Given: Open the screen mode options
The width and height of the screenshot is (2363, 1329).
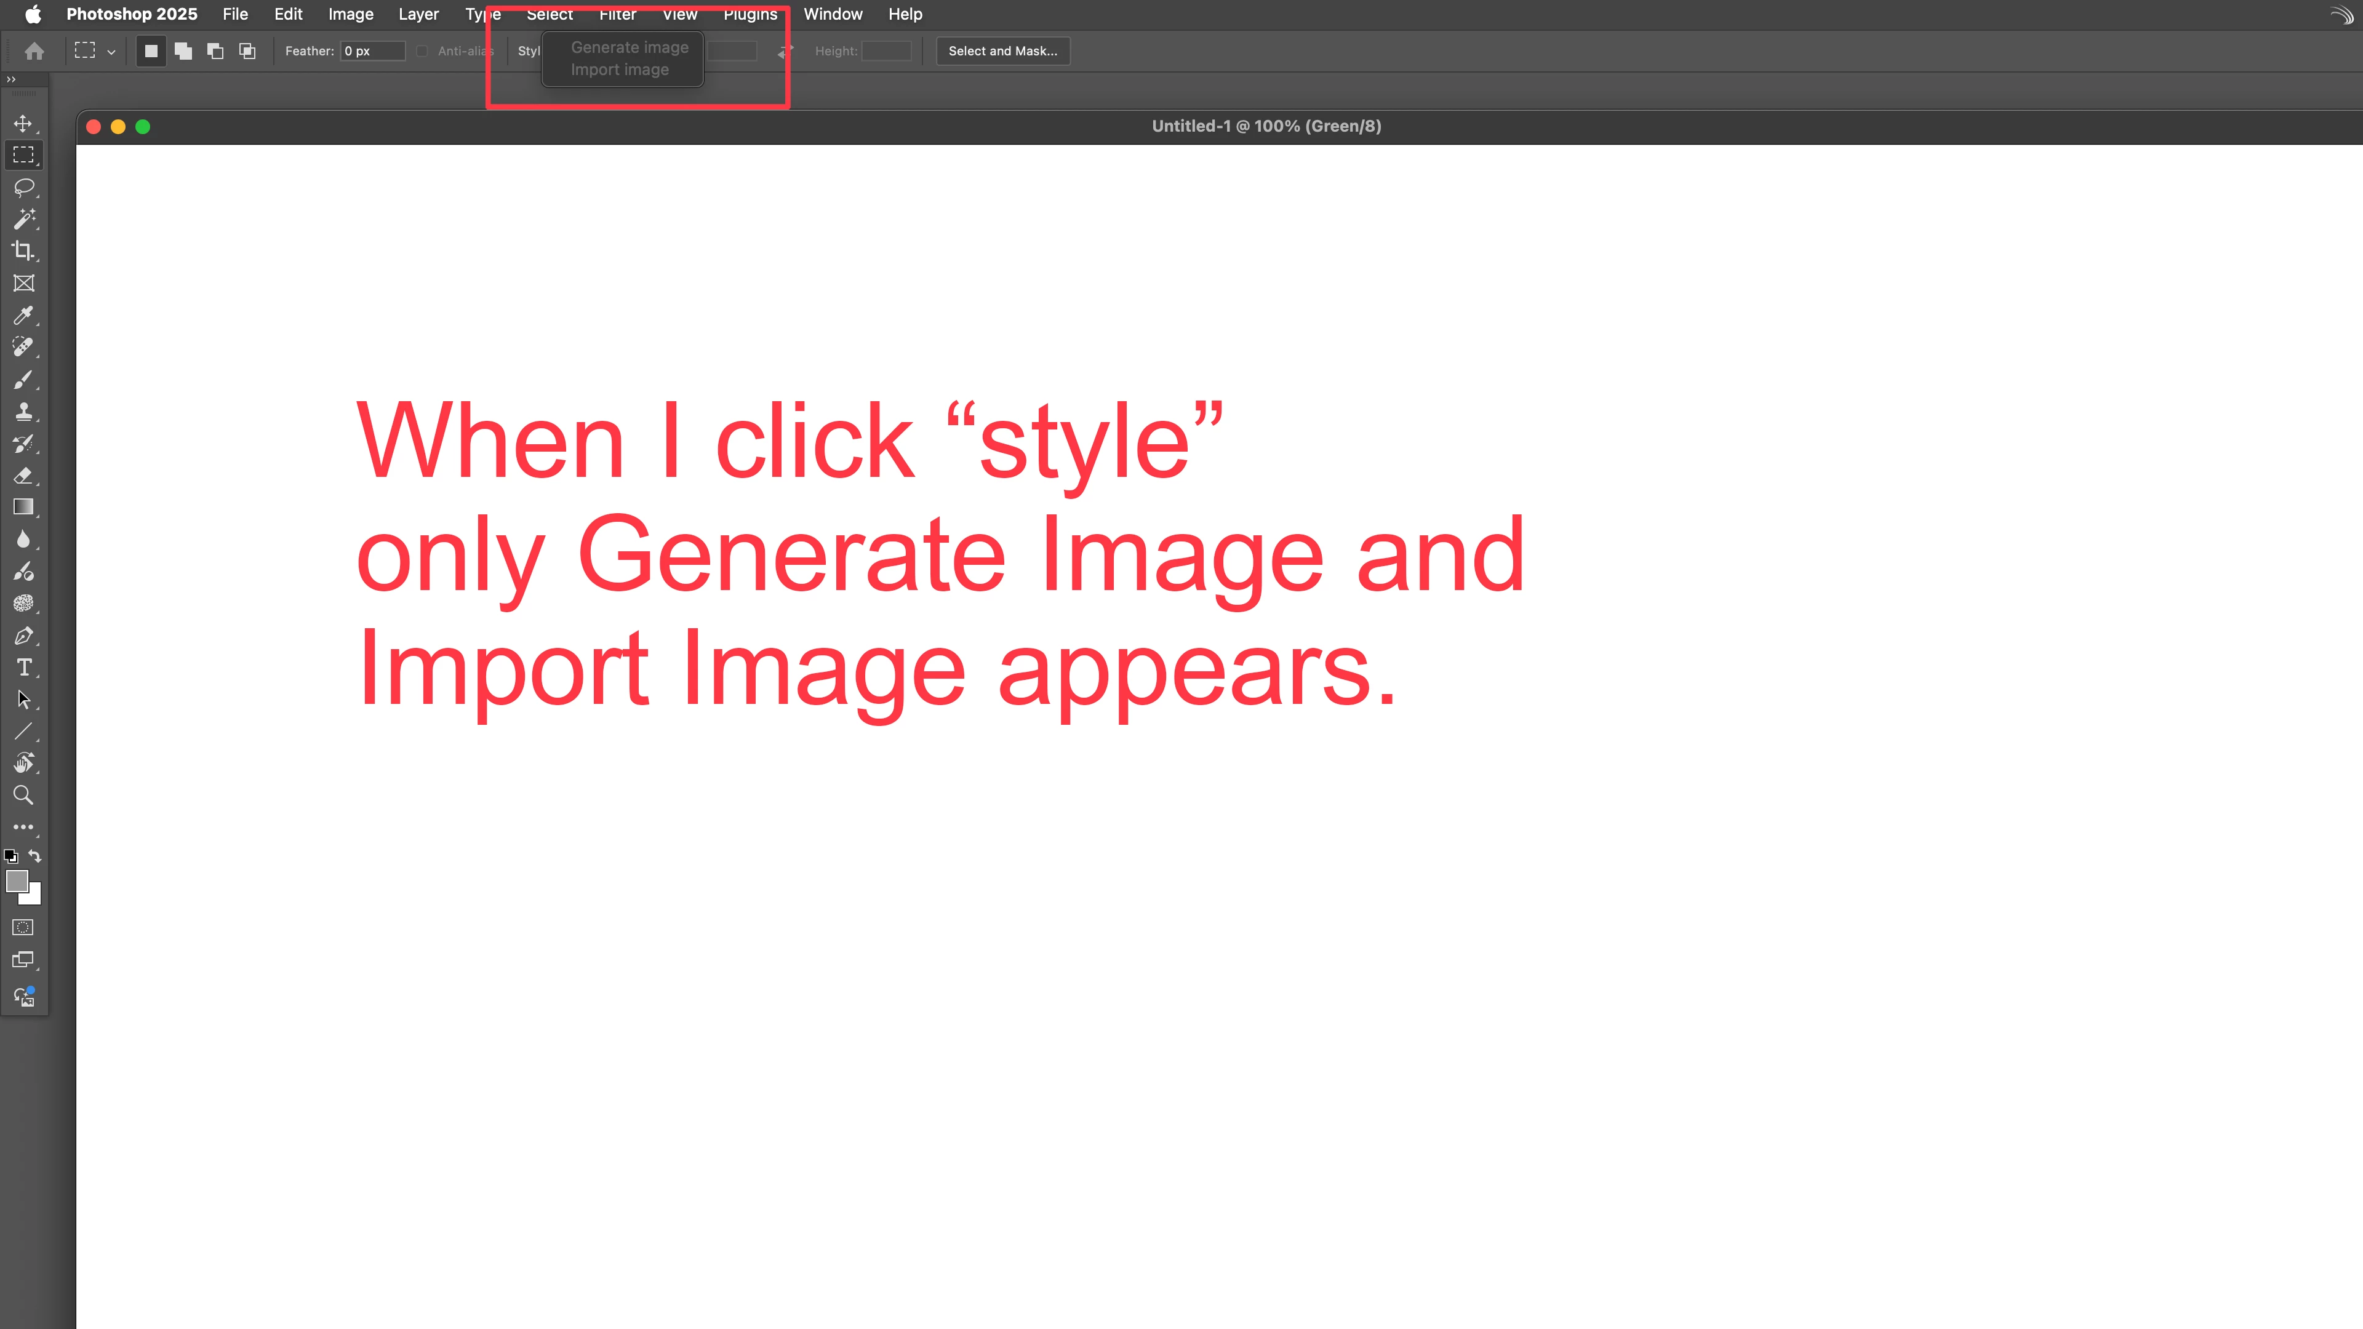Looking at the screenshot, I should coord(23,960).
